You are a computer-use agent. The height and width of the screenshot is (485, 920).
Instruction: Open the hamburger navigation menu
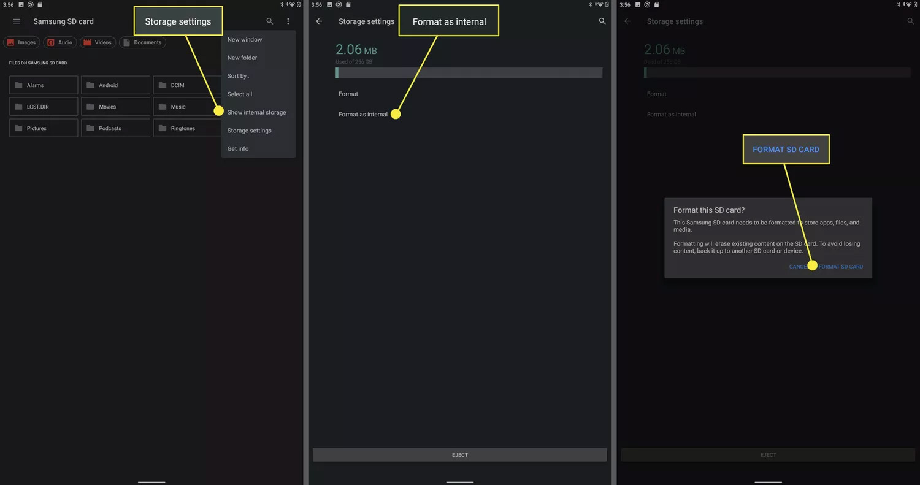[x=16, y=21]
